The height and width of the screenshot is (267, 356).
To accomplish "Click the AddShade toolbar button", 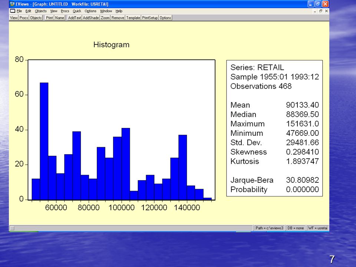I will (91, 18).
